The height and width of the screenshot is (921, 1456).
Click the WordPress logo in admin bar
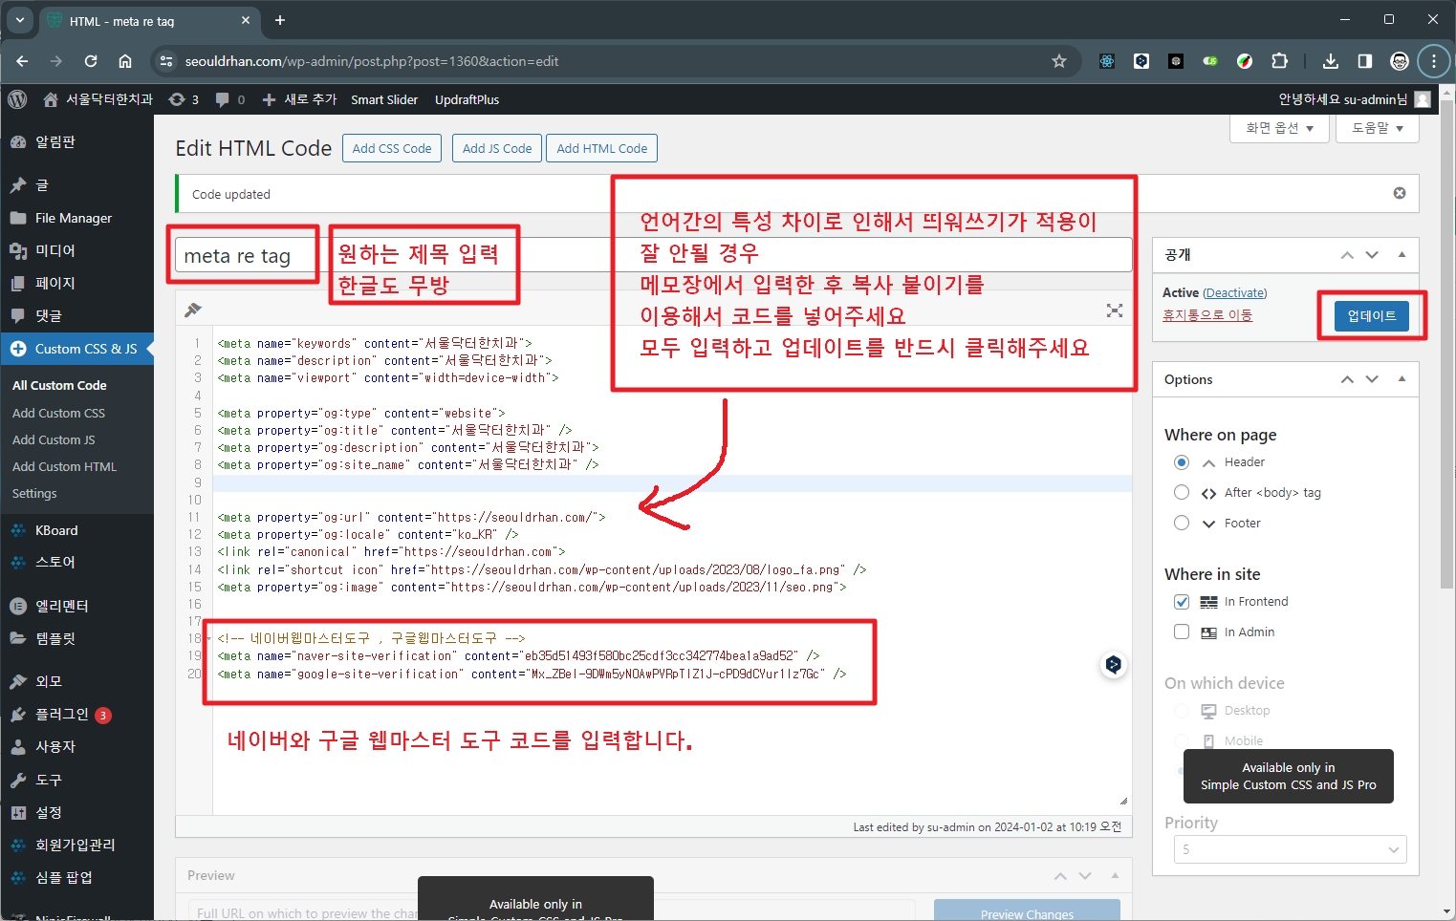pyautogui.click(x=17, y=99)
